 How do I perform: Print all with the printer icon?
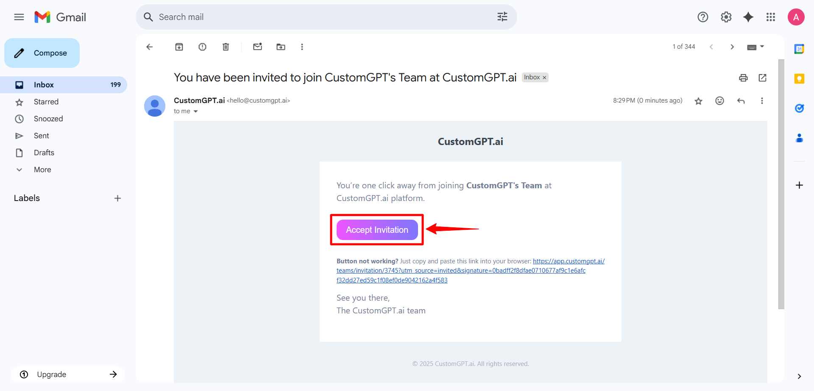click(x=743, y=78)
